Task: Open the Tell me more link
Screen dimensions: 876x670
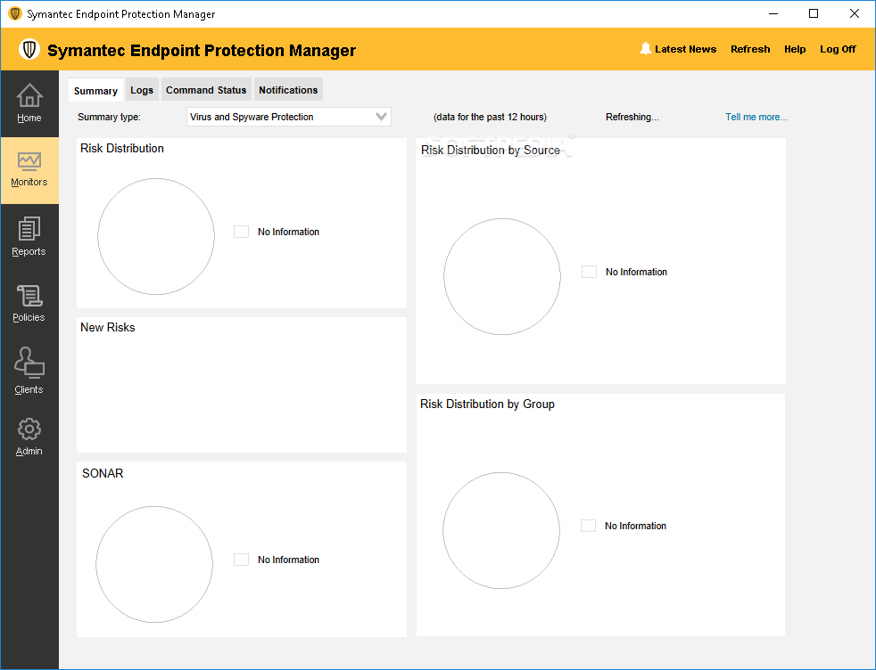Action: tap(756, 117)
